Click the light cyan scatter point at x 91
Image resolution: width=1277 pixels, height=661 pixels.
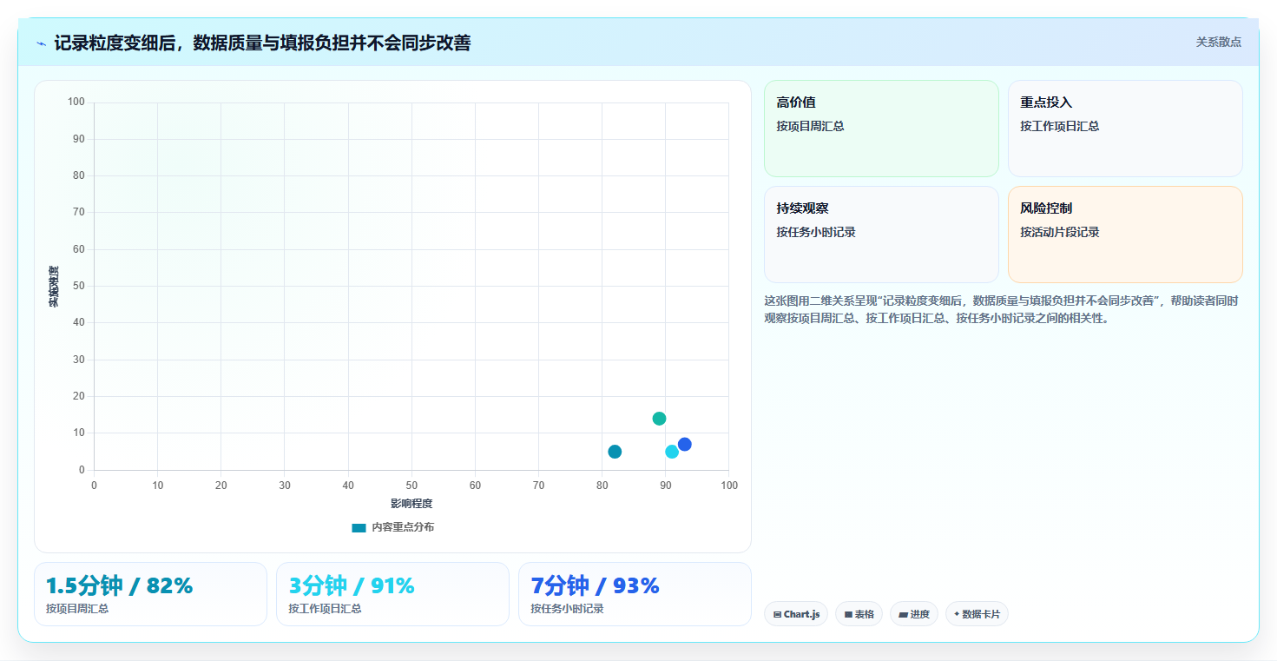point(672,452)
